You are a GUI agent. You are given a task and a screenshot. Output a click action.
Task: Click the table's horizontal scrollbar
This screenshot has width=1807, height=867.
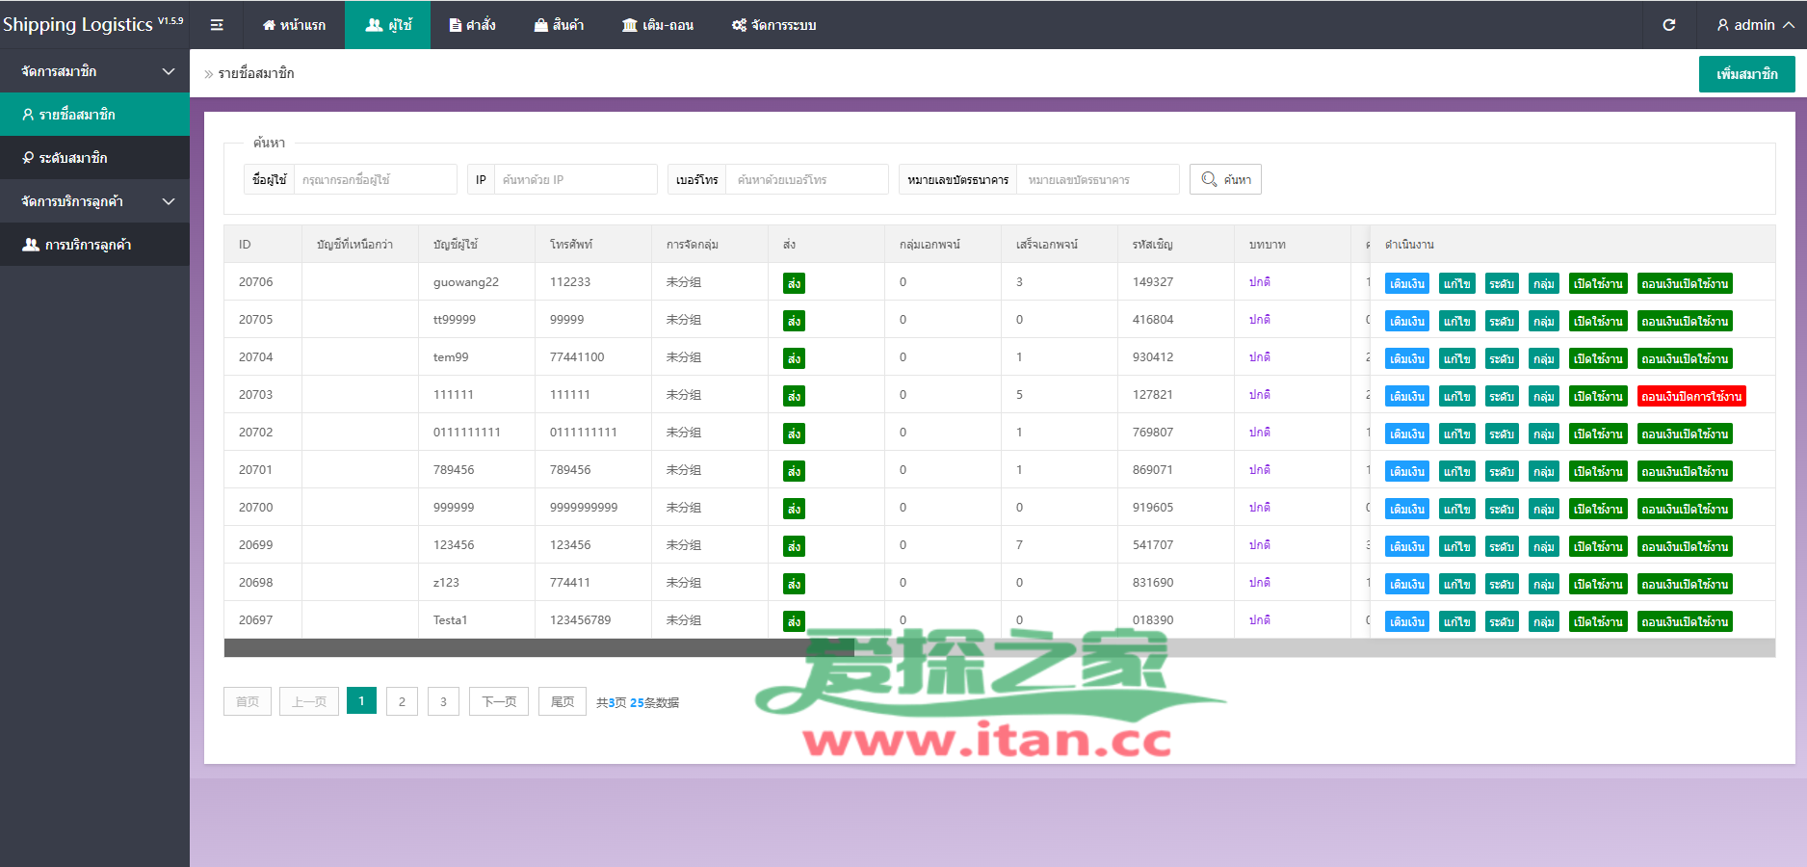click(539, 648)
